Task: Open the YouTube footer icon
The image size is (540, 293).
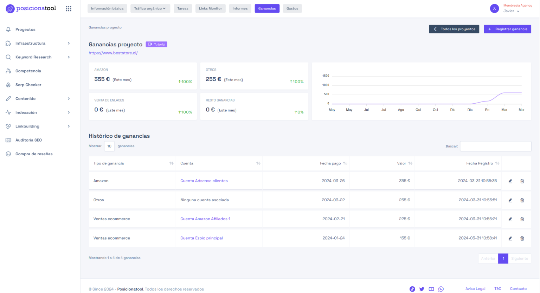Action: (x=431, y=289)
